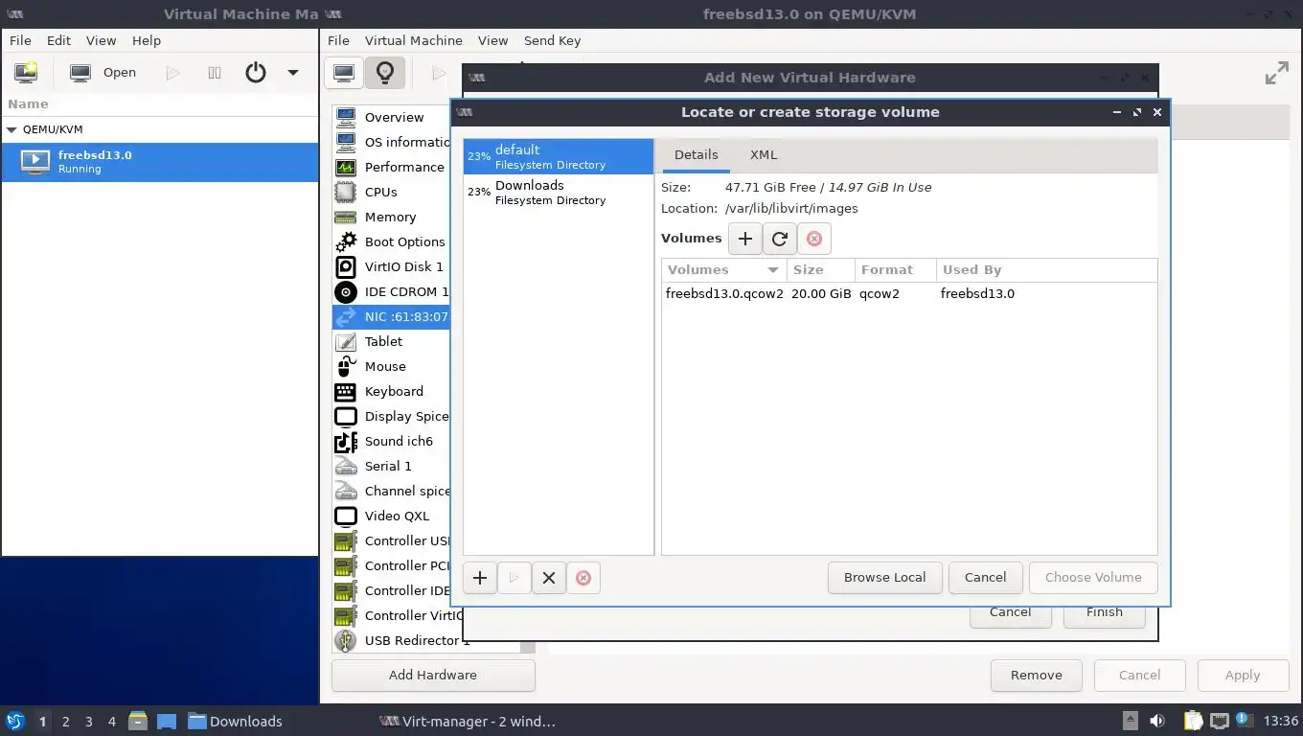Open Virtual Machine menu in freebsd13.0 window

pos(413,40)
